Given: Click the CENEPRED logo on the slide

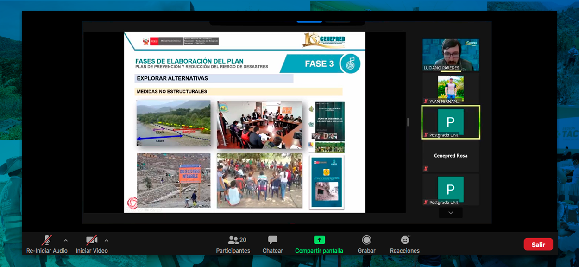Looking at the screenshot, I should coord(324,40).
